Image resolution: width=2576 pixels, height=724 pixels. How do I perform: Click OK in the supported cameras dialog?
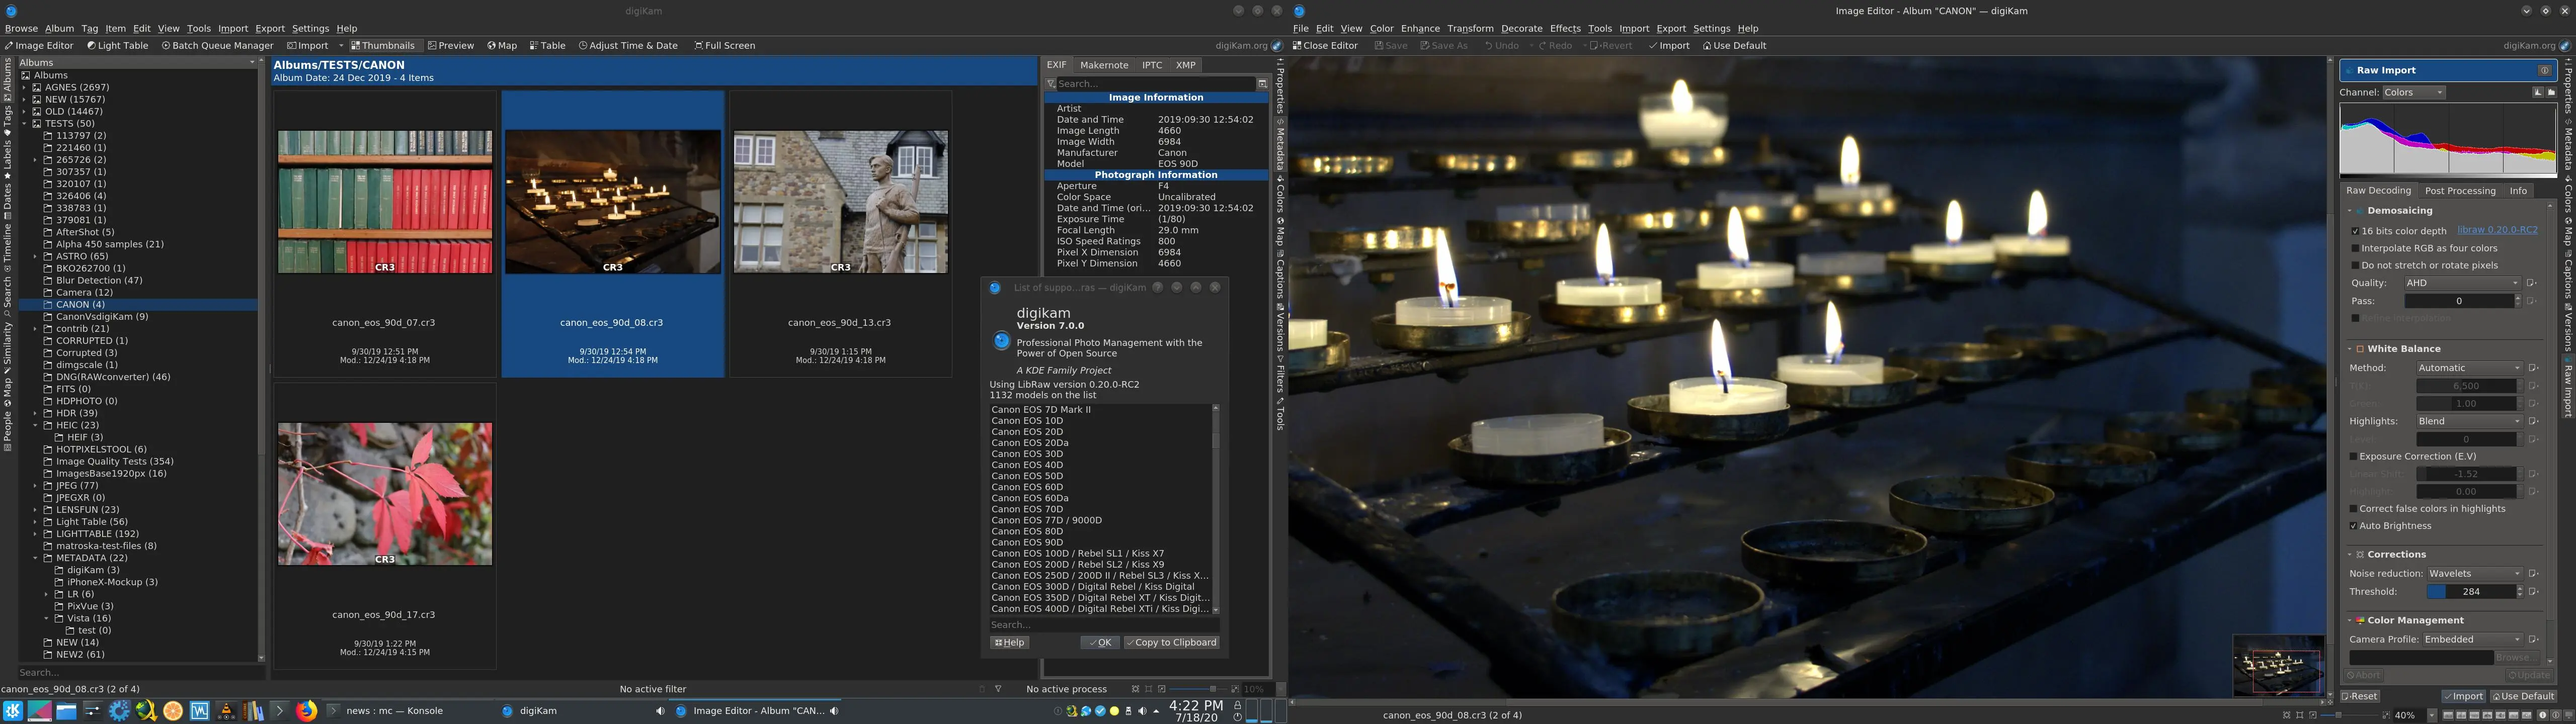pos(1101,642)
